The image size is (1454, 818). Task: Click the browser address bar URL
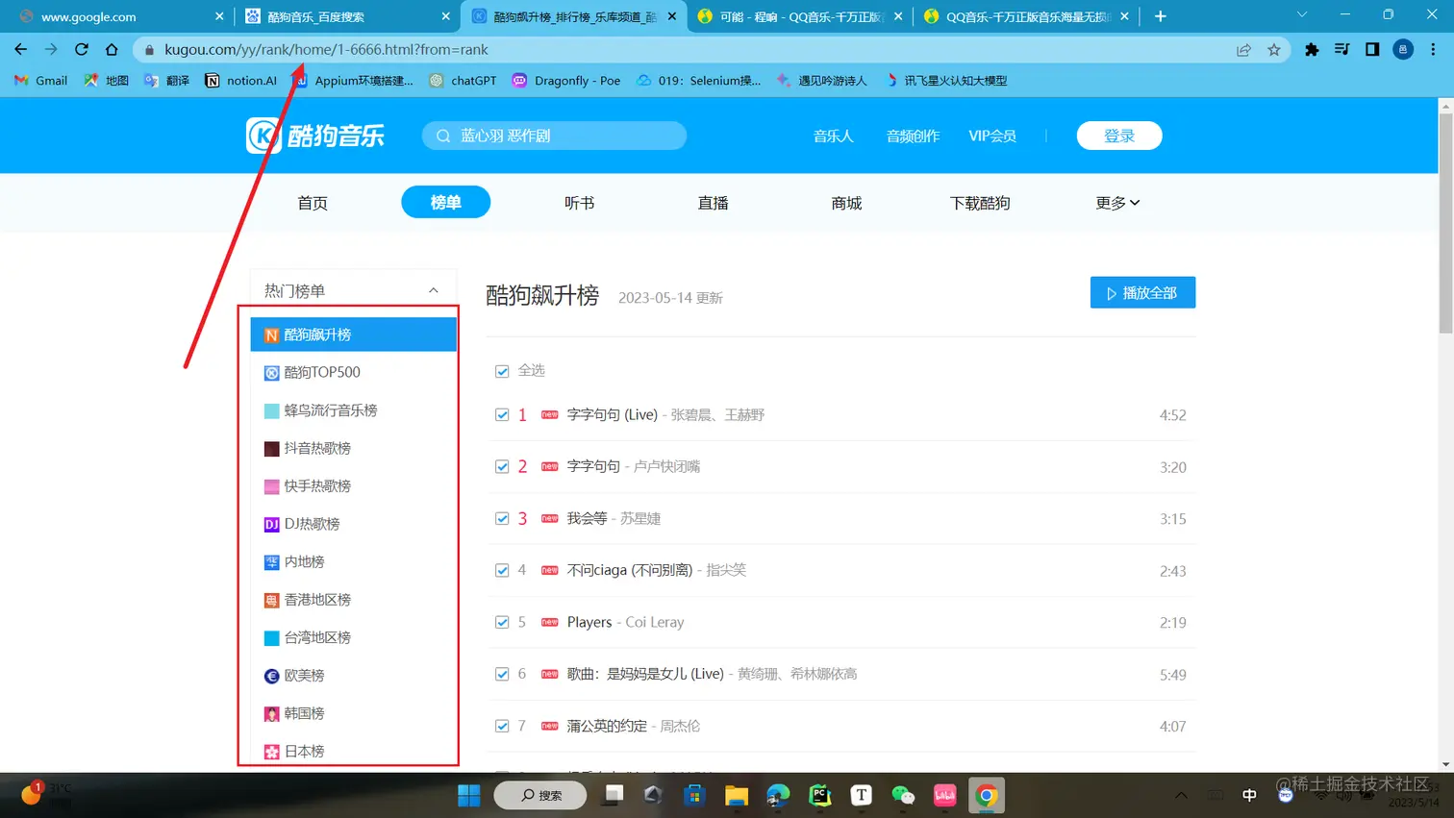click(326, 50)
